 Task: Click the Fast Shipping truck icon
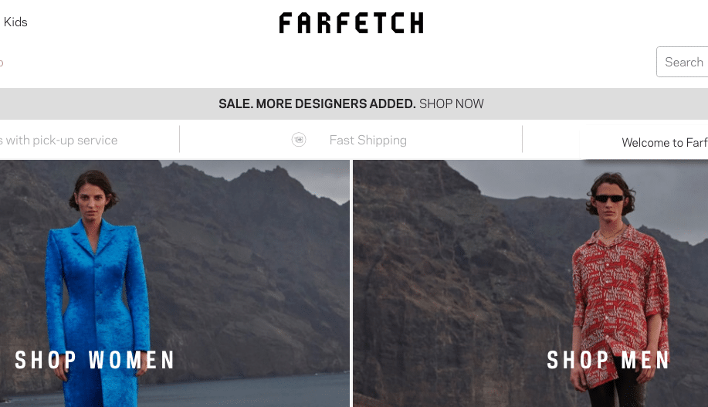tap(299, 140)
